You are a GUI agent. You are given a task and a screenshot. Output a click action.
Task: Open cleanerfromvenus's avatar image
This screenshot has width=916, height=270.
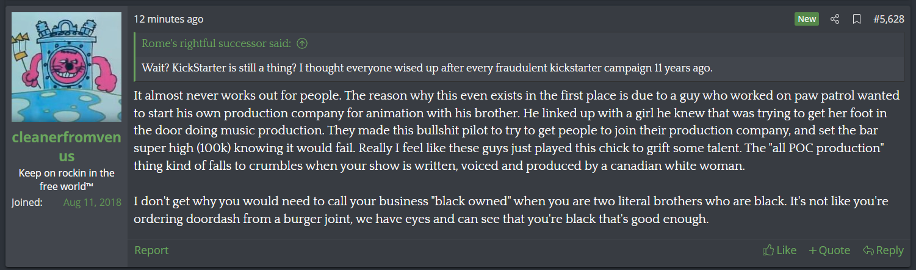coord(67,67)
